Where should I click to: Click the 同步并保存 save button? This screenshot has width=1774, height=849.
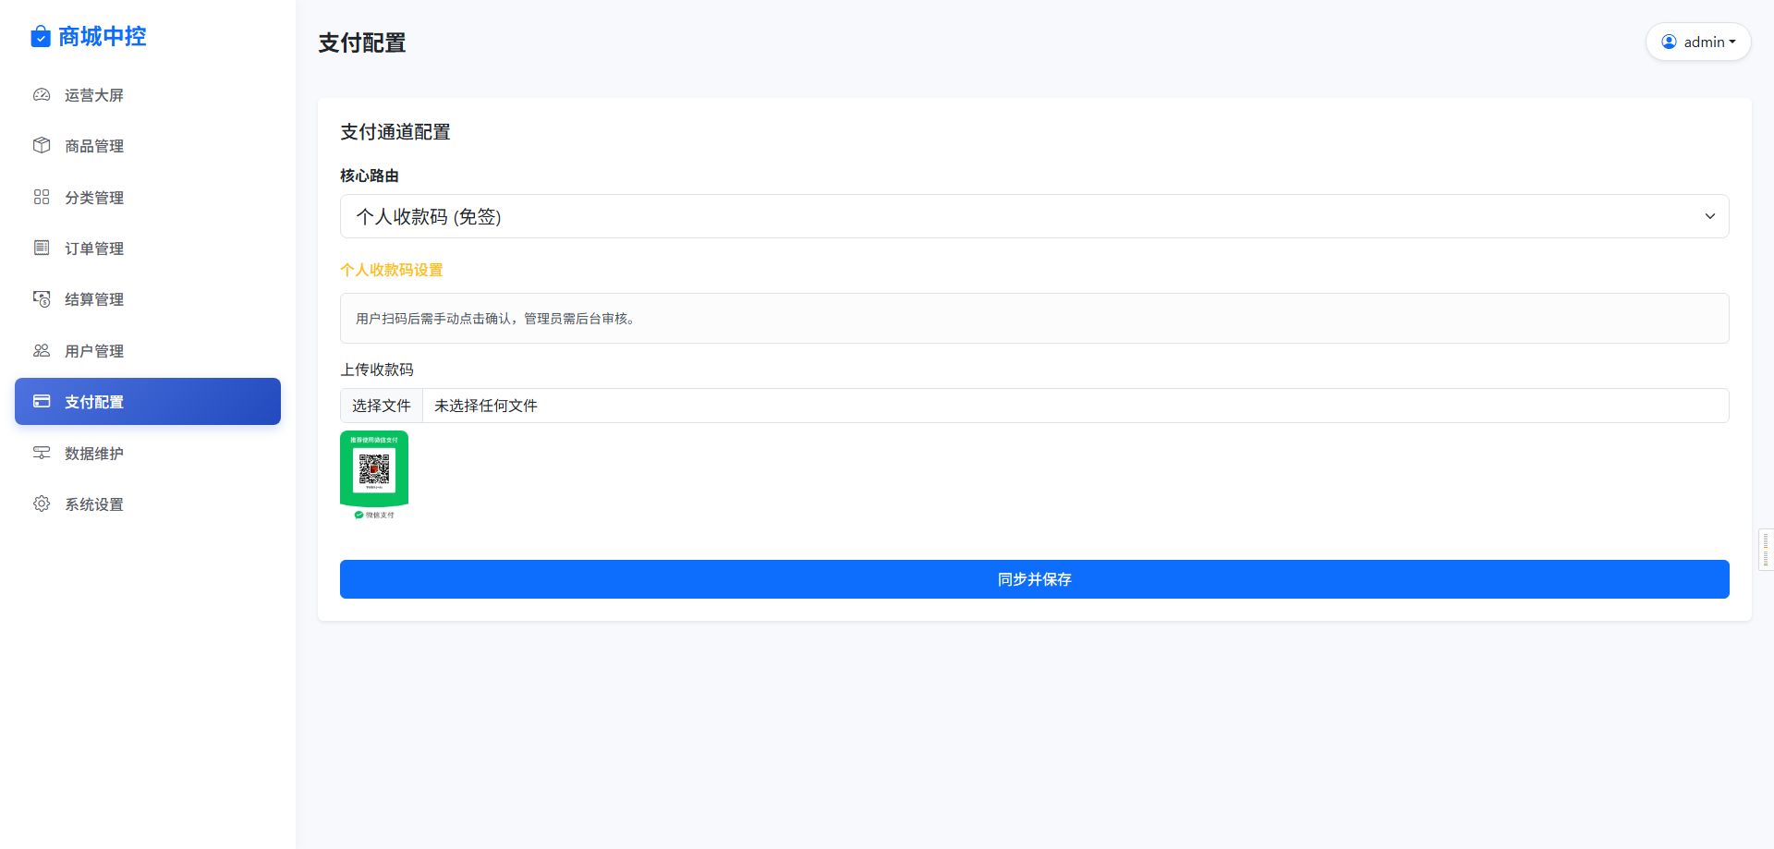[x=1034, y=579]
